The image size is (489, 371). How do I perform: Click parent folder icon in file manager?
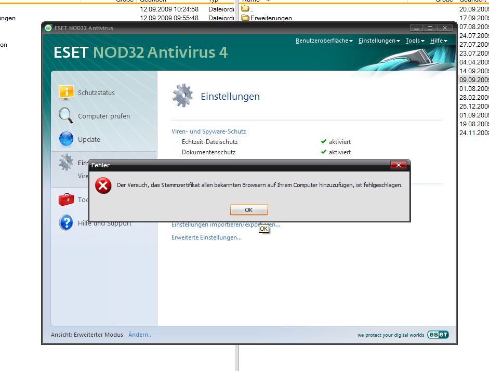pos(245,8)
